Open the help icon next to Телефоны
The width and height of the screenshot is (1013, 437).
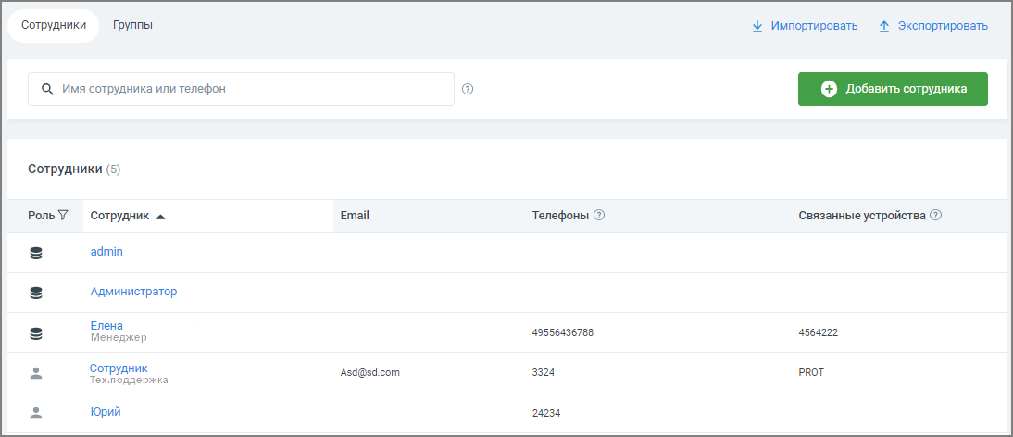599,216
